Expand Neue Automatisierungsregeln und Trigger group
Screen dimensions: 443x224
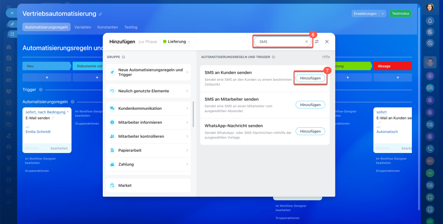(148, 72)
